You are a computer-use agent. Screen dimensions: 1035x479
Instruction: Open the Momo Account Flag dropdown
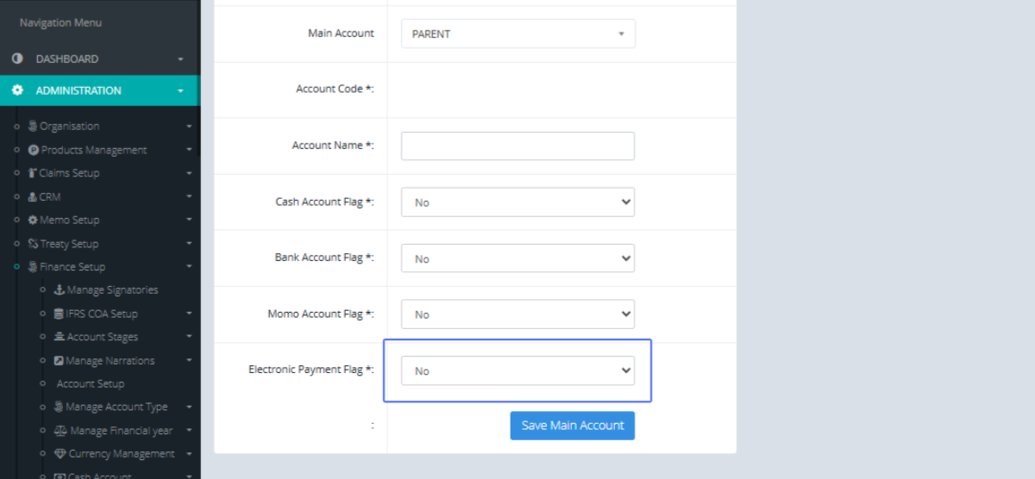click(x=517, y=314)
